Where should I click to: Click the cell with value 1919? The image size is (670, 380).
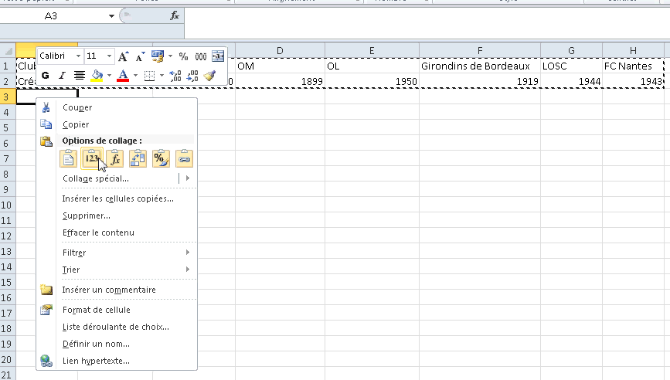tap(480, 82)
